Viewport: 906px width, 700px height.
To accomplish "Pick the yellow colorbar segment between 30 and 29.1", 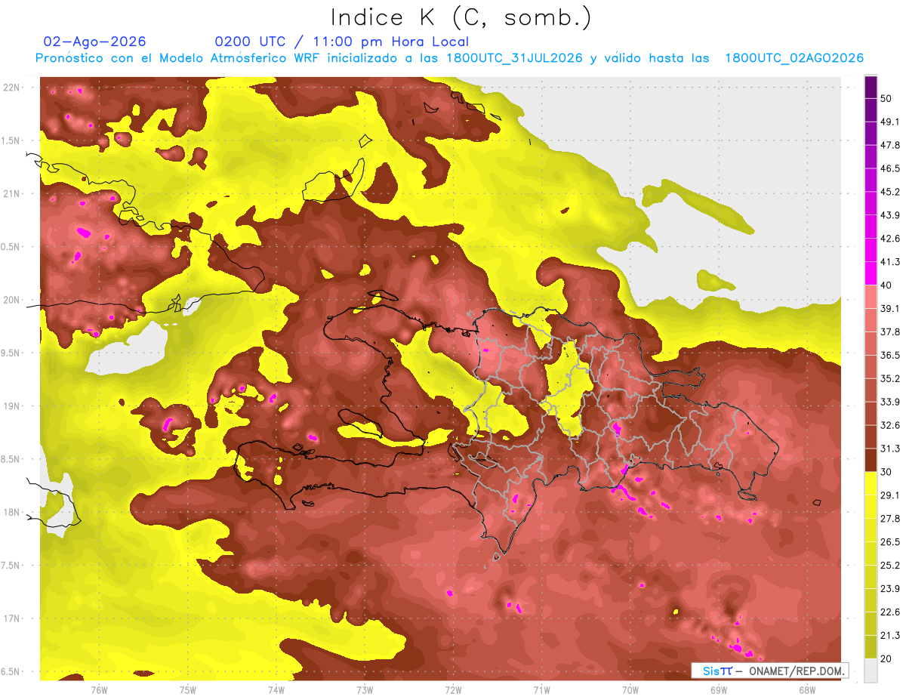I will pos(871,483).
